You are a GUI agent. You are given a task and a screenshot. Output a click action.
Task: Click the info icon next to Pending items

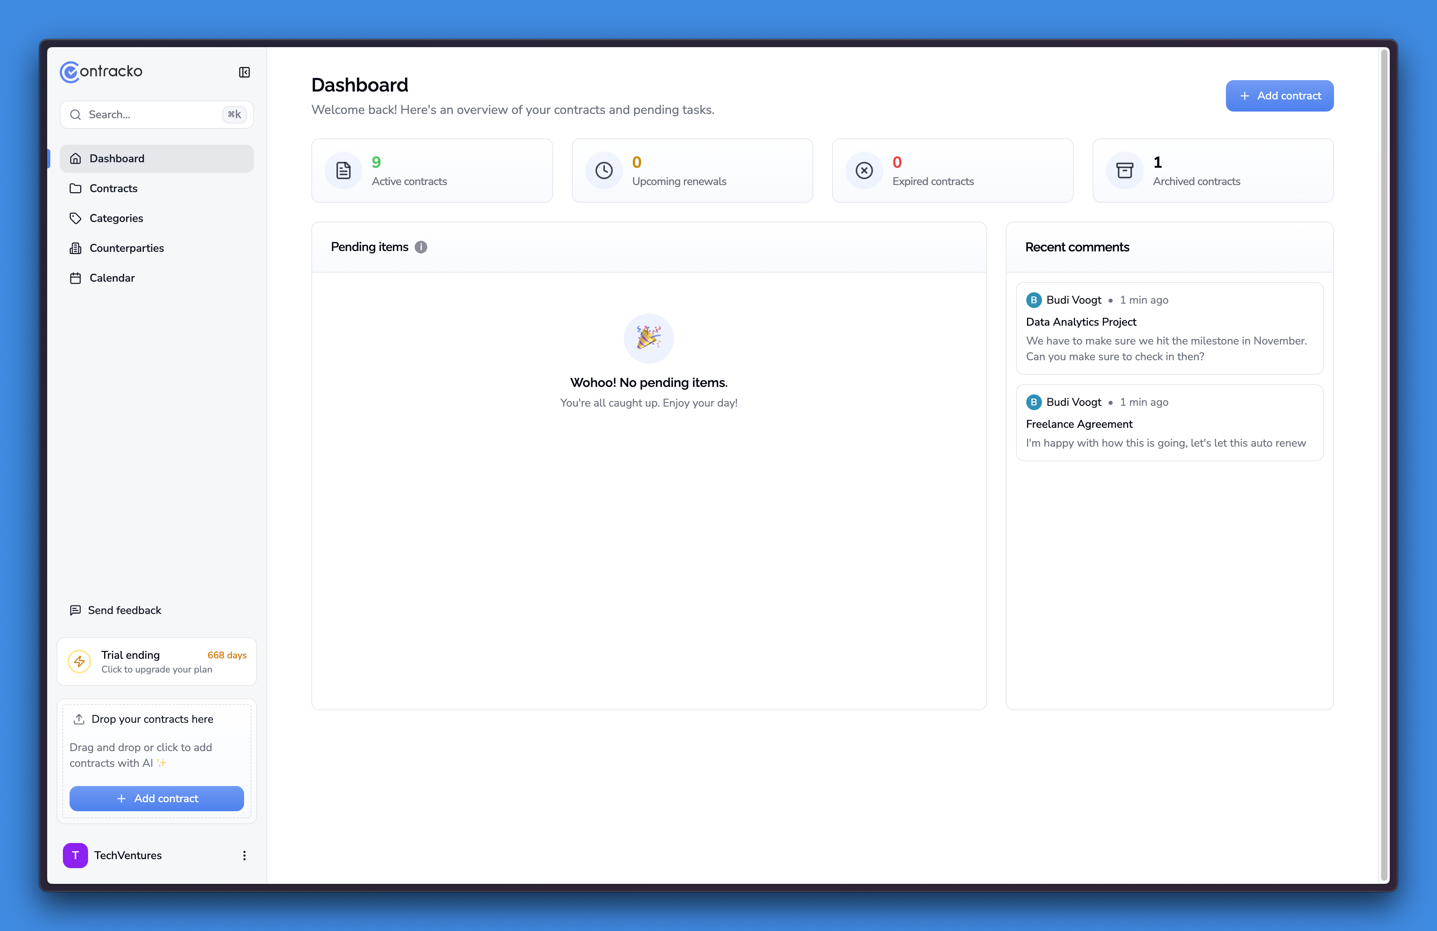pyautogui.click(x=421, y=247)
